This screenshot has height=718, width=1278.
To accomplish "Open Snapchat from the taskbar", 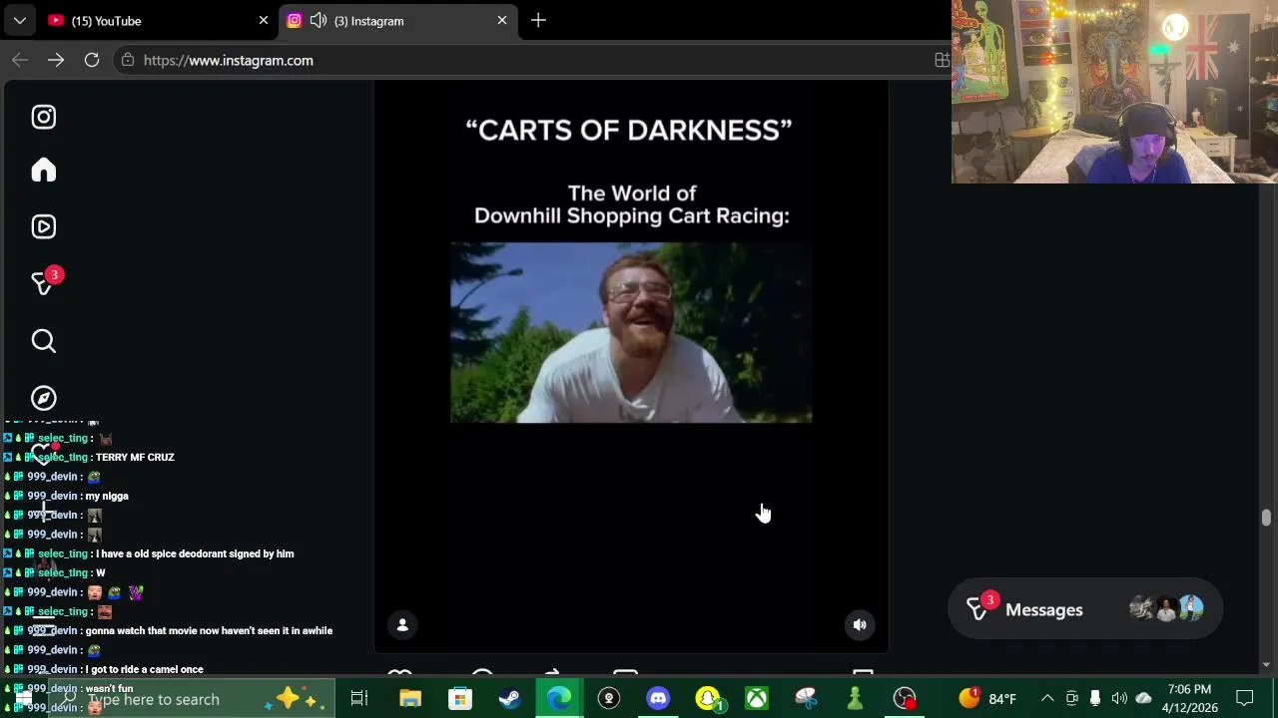I will pyautogui.click(x=708, y=698).
